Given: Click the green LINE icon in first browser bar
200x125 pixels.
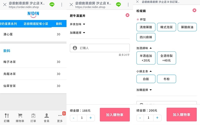Looking at the screenshot, I should coord(52,4).
